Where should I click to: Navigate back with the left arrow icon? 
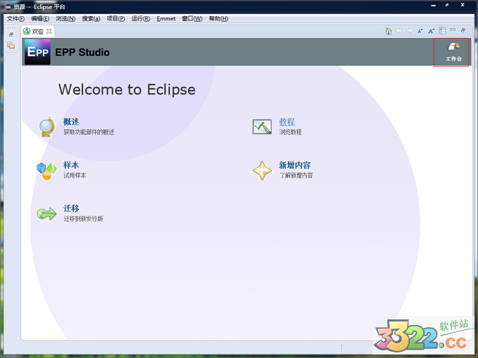399,31
